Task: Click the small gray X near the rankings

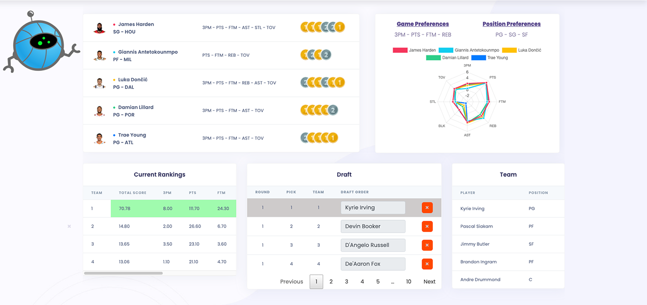Action: pyautogui.click(x=69, y=226)
